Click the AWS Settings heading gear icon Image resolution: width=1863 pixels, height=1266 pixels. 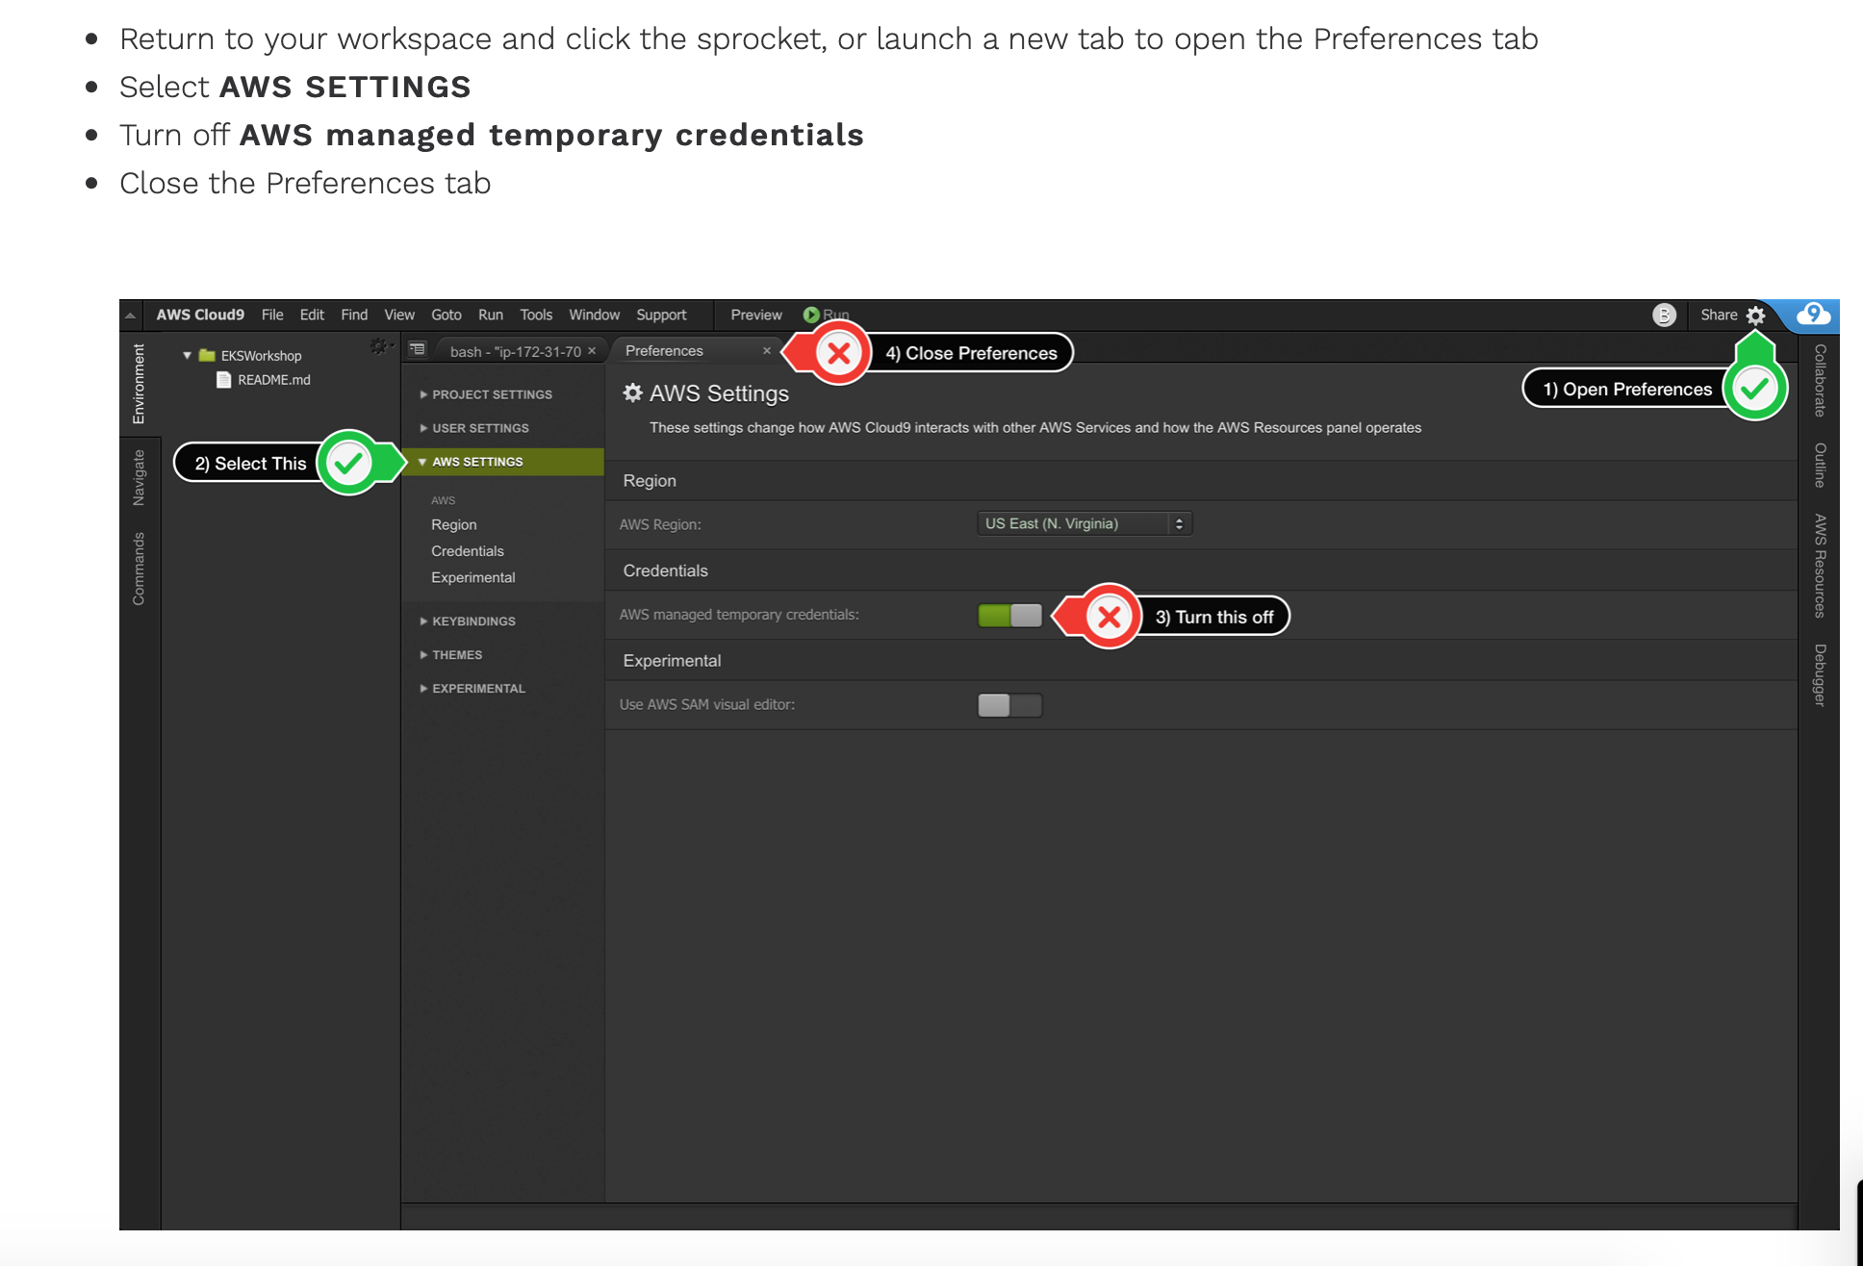(632, 392)
